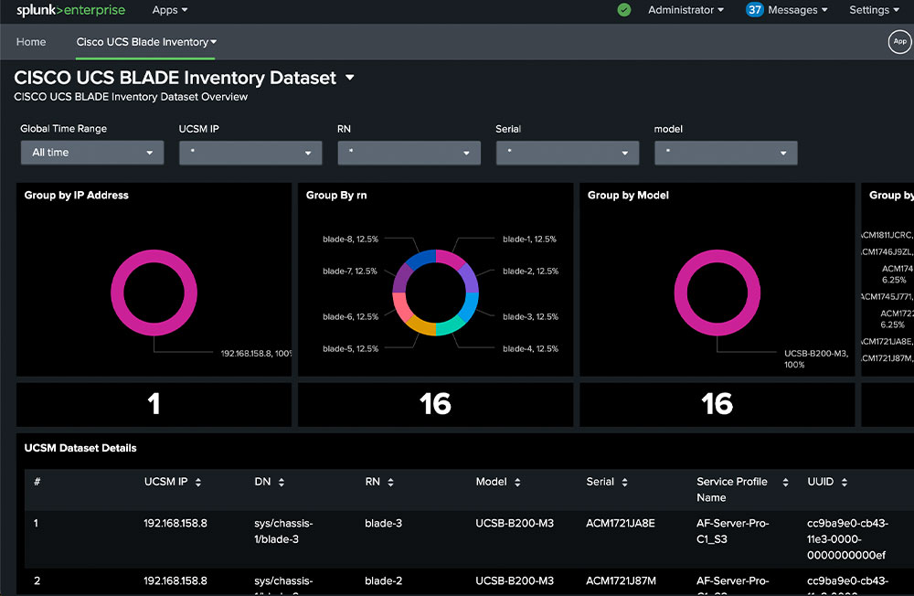Select the blade-5, 12.5% chart label
Image resolution: width=914 pixels, height=596 pixels.
pos(350,349)
